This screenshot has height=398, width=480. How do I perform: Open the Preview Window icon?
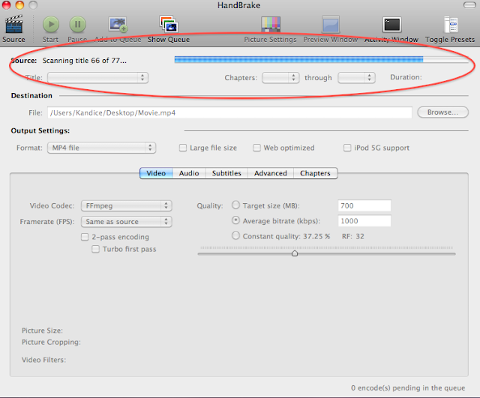331,25
